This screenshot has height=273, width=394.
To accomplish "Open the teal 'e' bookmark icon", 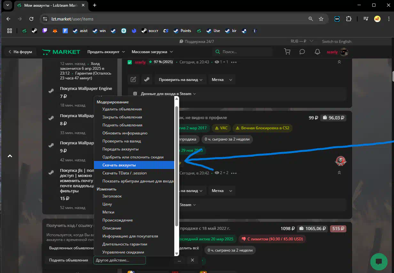I will [x=124, y=31].
